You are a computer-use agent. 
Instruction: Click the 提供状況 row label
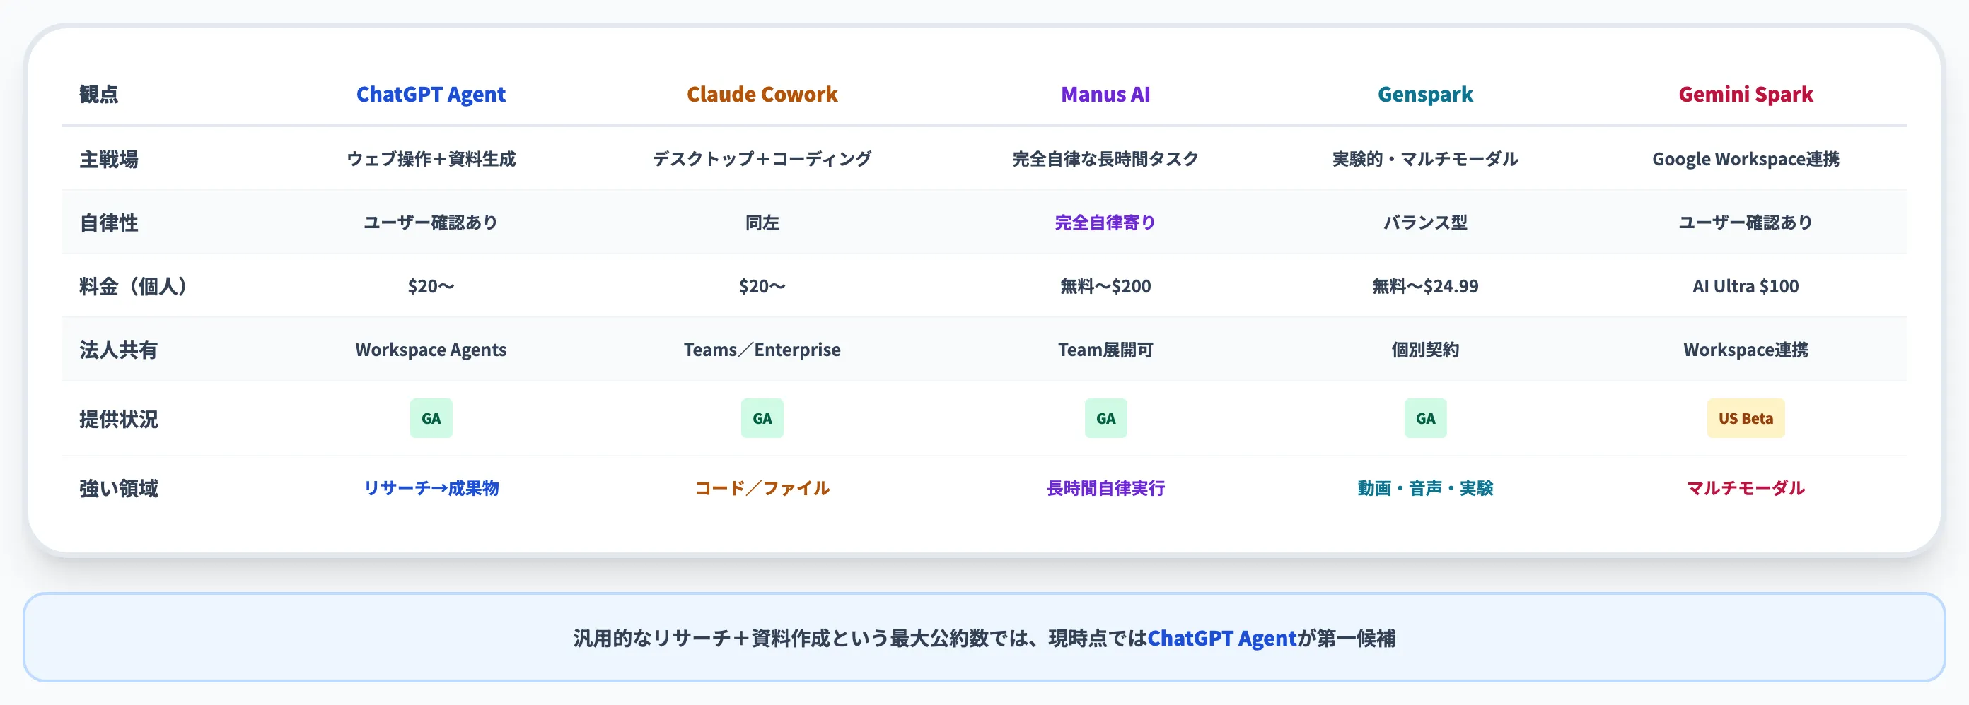119,419
